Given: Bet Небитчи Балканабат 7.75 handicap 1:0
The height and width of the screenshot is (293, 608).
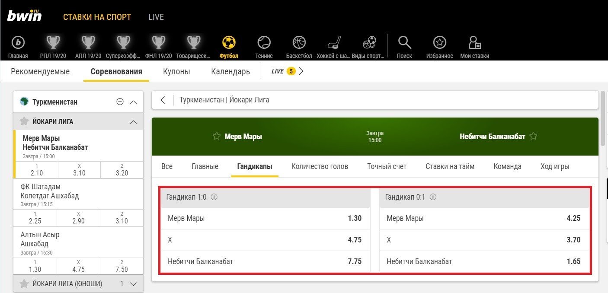Looking at the screenshot, I should pos(265,261).
